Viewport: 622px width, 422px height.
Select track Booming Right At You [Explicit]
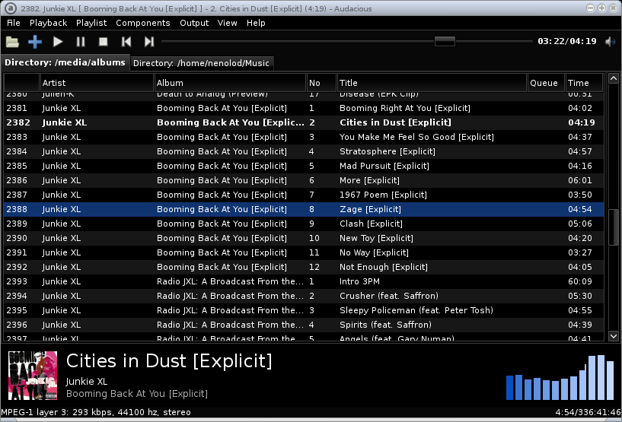(x=304, y=108)
